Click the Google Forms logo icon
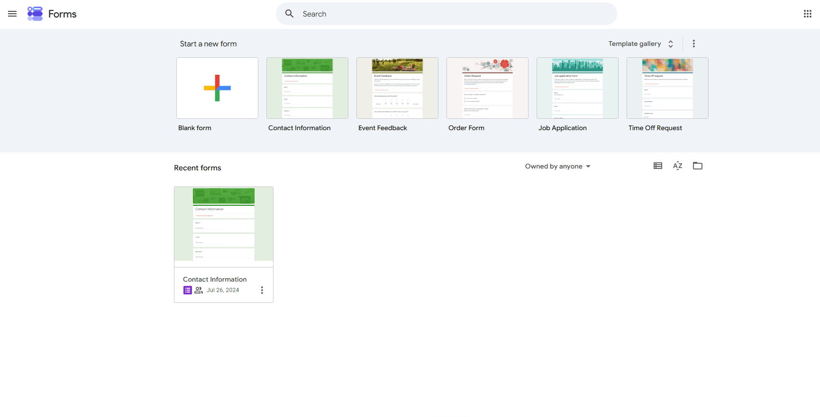The image size is (820, 417). coord(35,14)
